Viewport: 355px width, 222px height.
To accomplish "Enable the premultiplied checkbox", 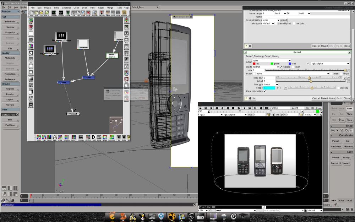I will pos(276,23).
